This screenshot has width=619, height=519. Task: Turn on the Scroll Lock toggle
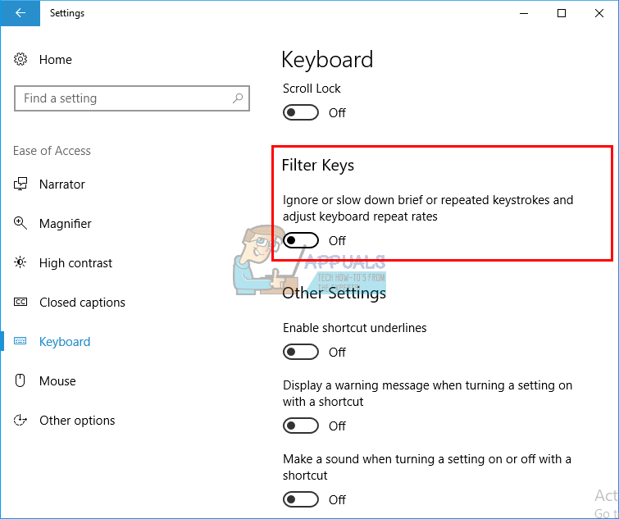coord(301,113)
